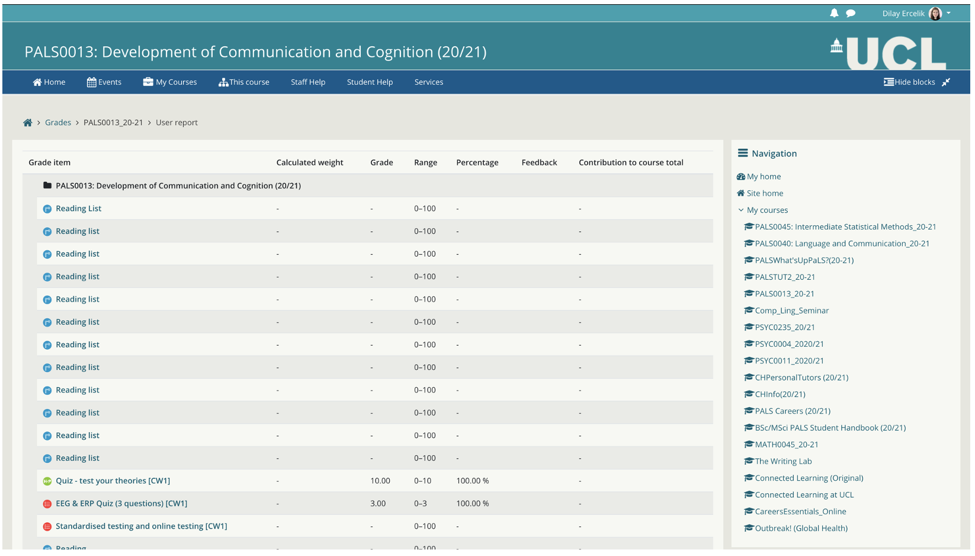The image size is (975, 556).
Task: Click the Navigation block menu icon
Action: (x=743, y=153)
